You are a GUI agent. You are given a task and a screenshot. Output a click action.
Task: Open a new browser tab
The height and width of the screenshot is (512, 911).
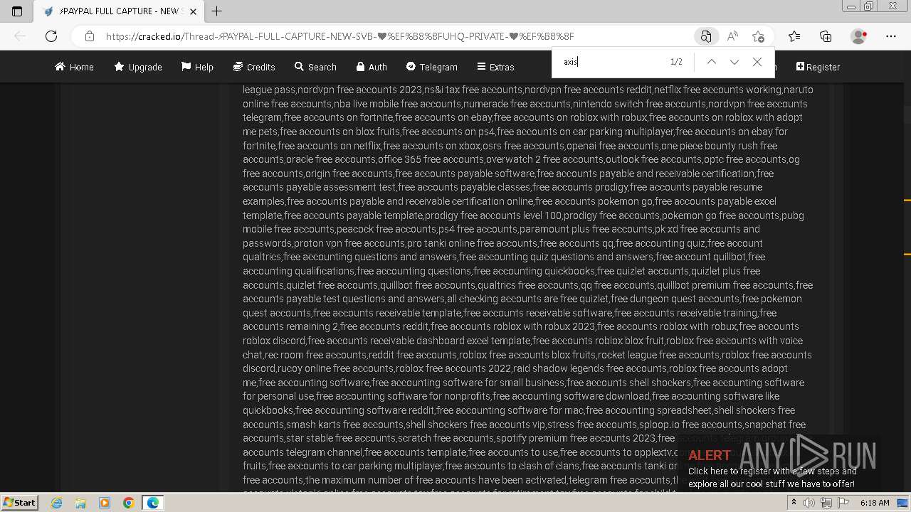[216, 11]
